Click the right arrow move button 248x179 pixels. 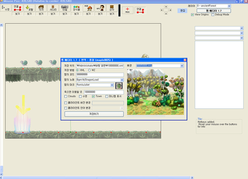(170, 10)
